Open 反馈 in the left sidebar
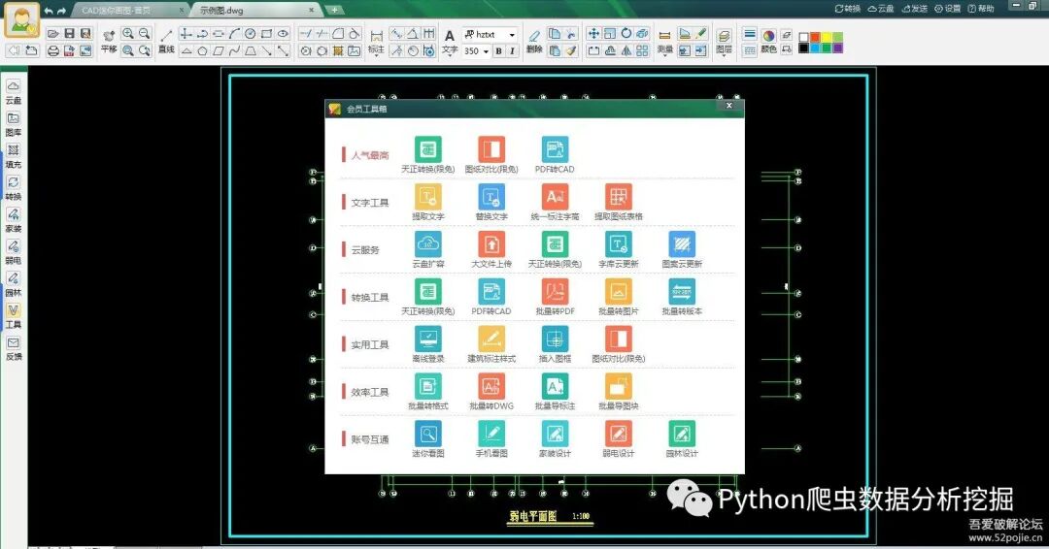The height and width of the screenshot is (549, 1049). pyautogui.click(x=14, y=348)
